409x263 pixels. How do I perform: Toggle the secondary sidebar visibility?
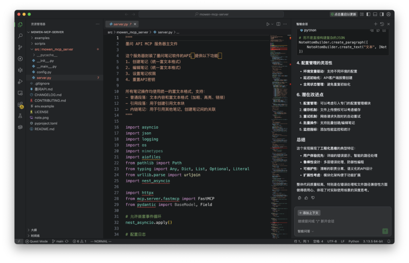[382, 14]
